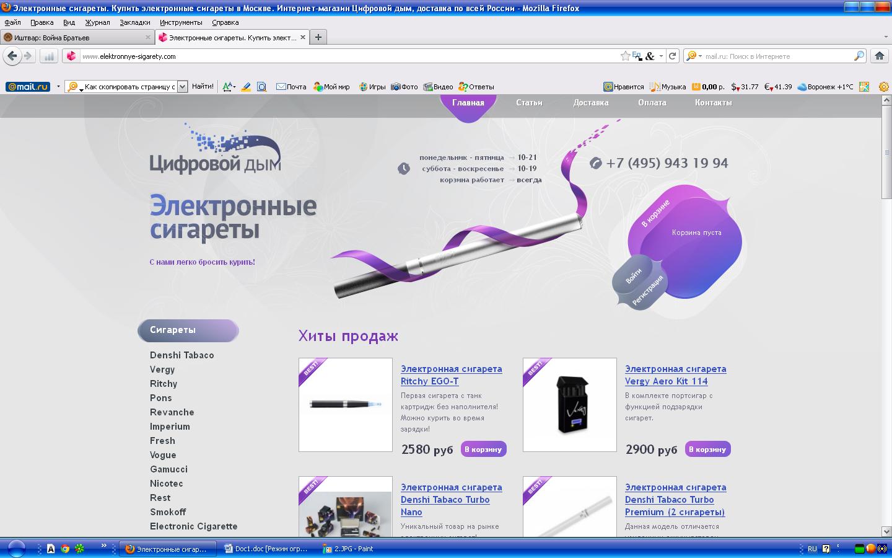892x558 pixels.
Task: Click the forward navigation arrow
Action: coord(28,56)
